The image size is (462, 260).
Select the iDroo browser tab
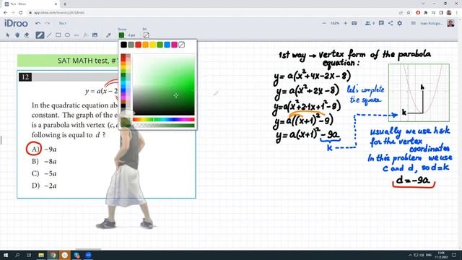click(x=31, y=4)
